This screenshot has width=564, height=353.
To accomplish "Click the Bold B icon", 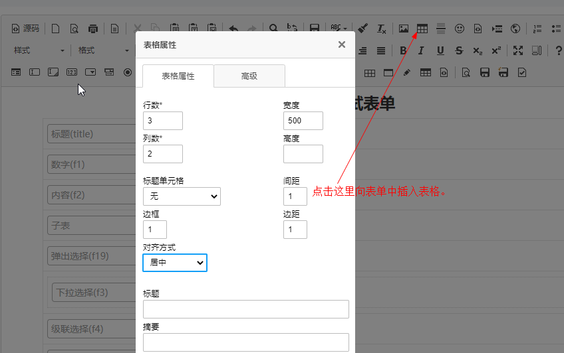I will pyautogui.click(x=403, y=50).
